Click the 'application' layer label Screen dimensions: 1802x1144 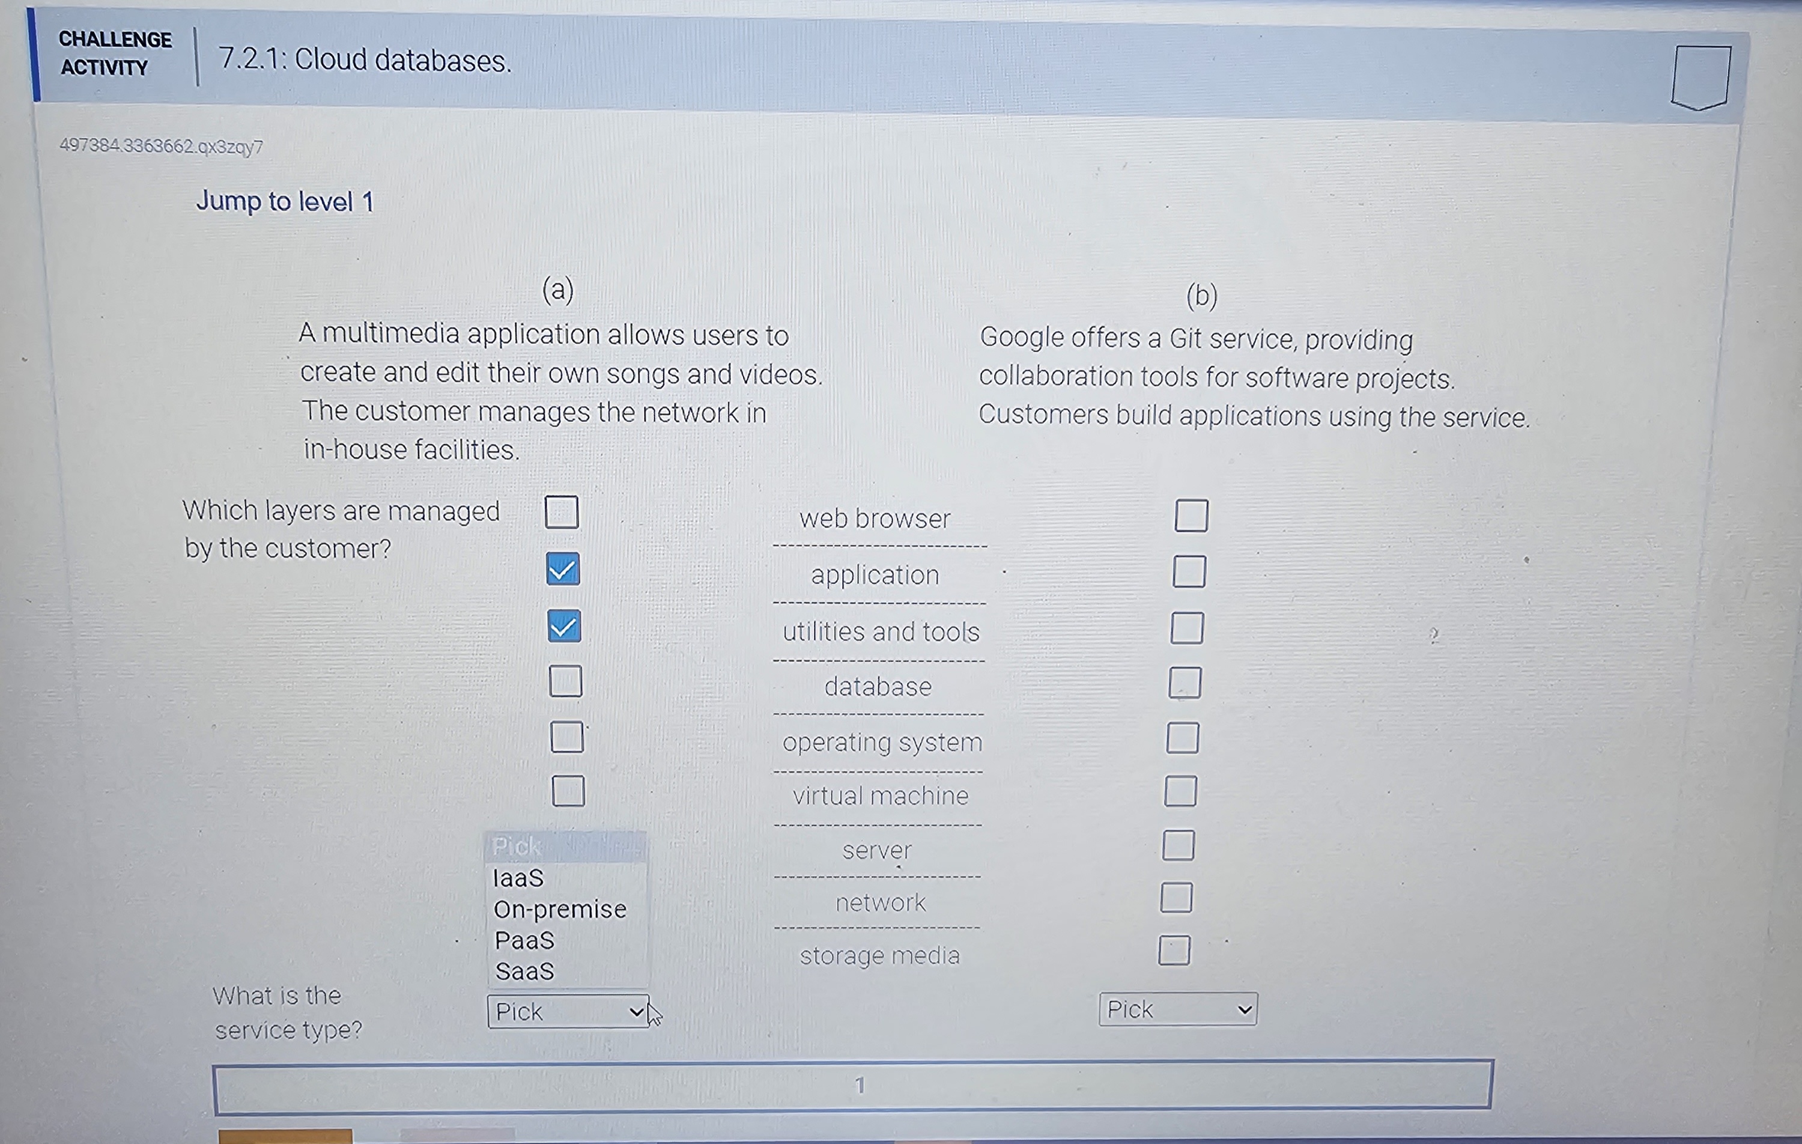pyautogui.click(x=875, y=575)
